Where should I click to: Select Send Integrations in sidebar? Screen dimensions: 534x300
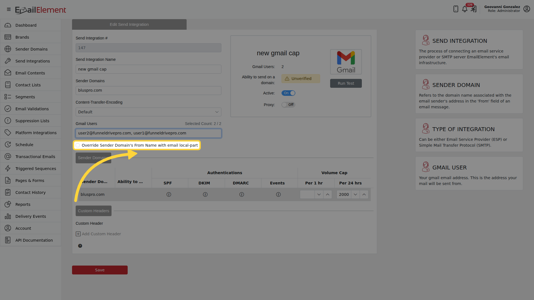(x=31, y=61)
